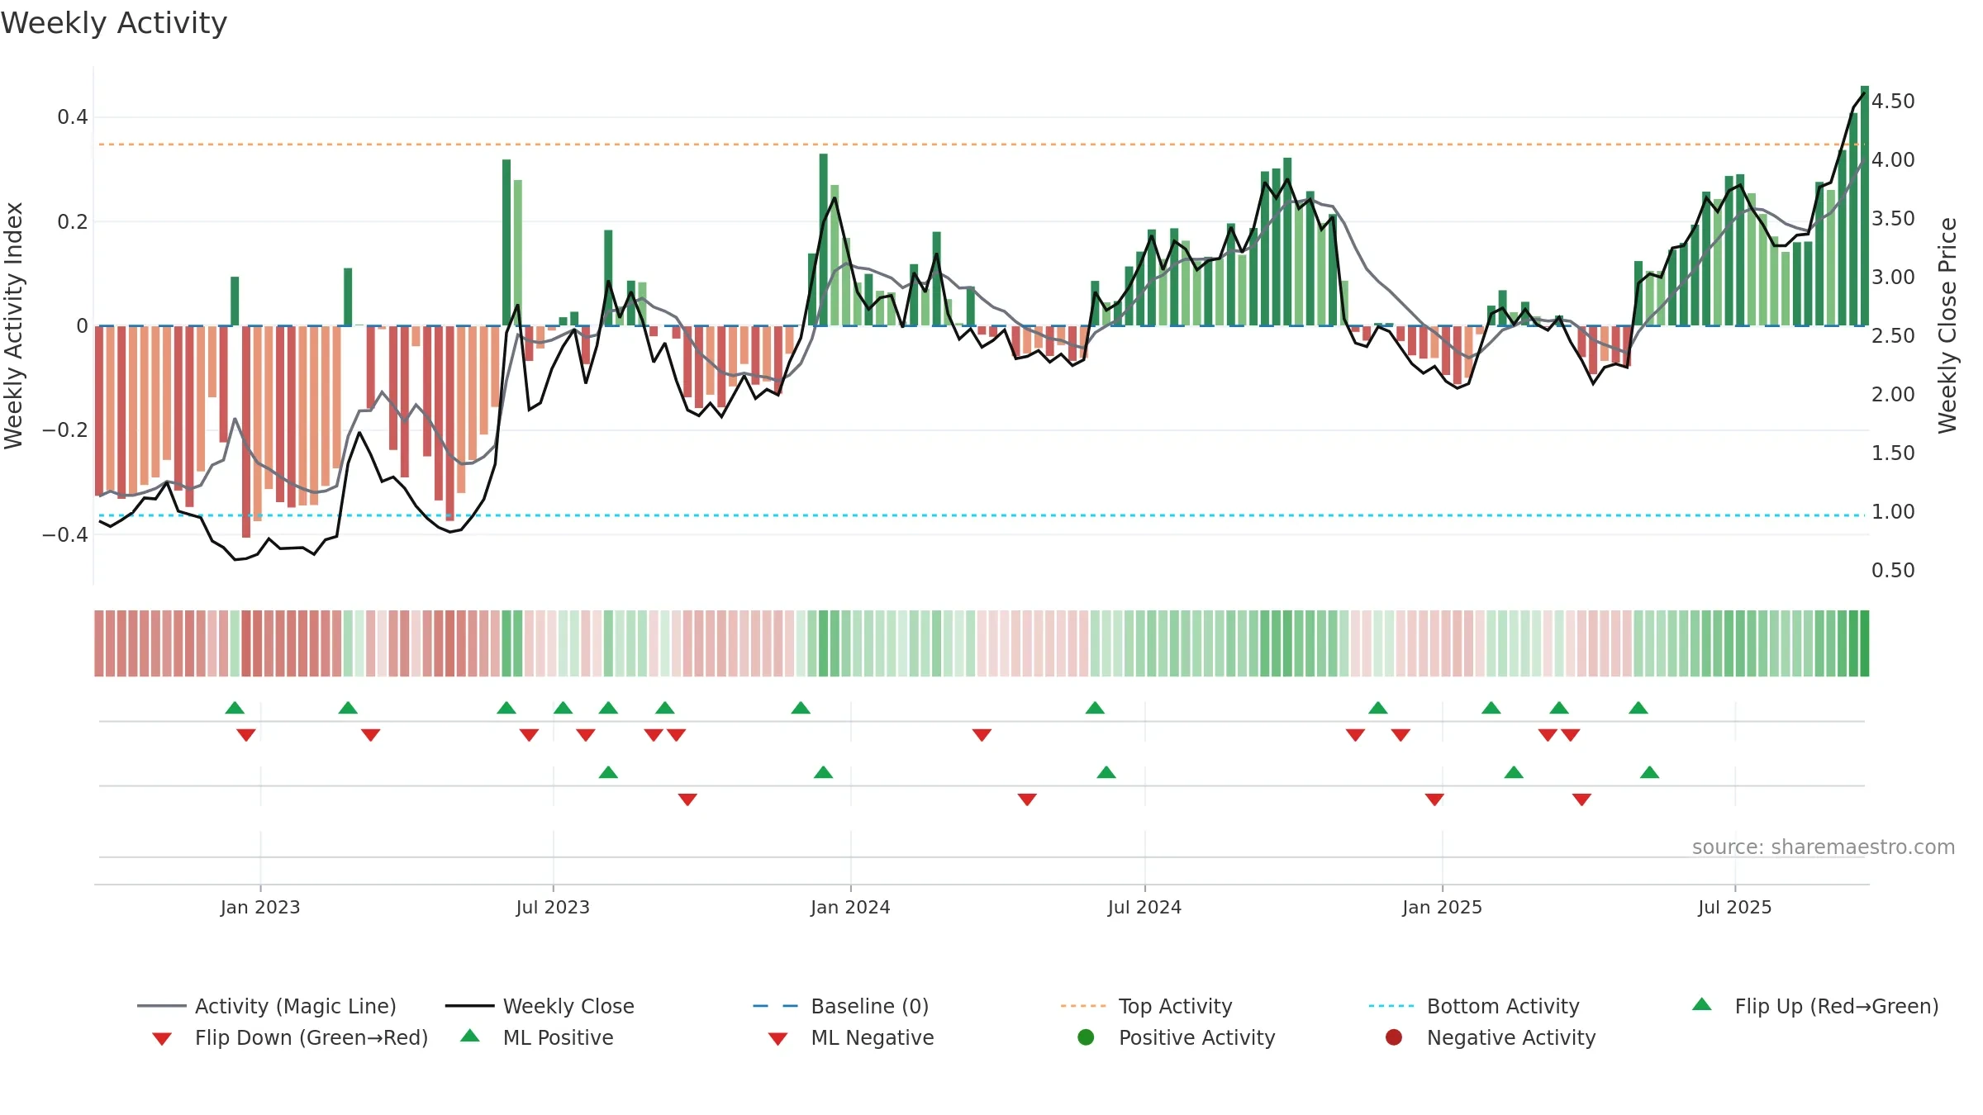
Task: Click green Flip Up triangle icon in legend
Action: [x=1702, y=1004]
